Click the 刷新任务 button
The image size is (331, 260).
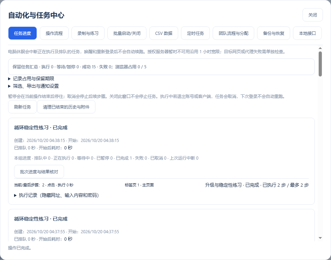23,107
